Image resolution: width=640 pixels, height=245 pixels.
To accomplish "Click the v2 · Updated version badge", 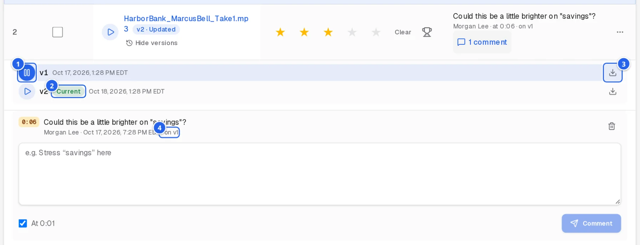I will (156, 29).
